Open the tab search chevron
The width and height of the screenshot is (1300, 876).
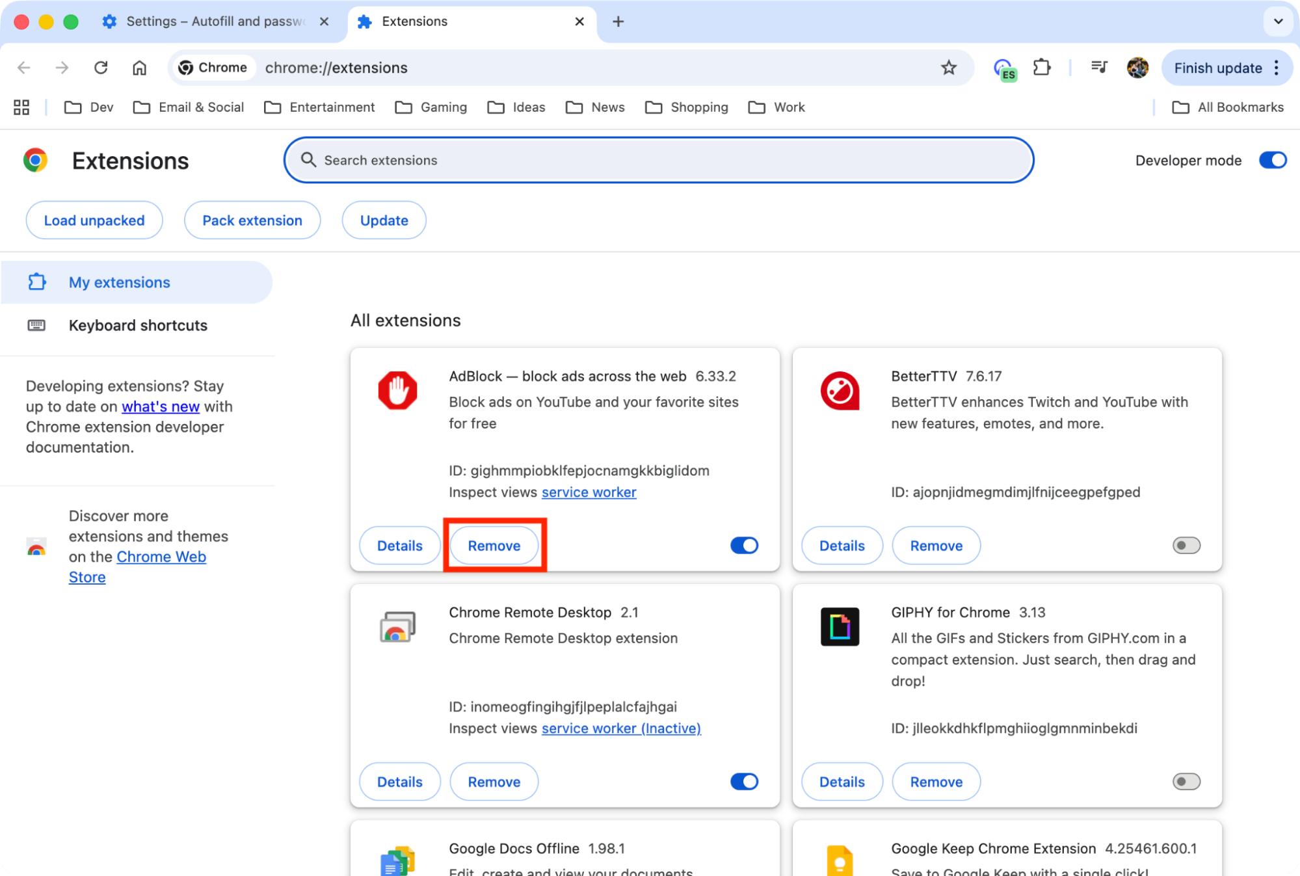[1278, 21]
